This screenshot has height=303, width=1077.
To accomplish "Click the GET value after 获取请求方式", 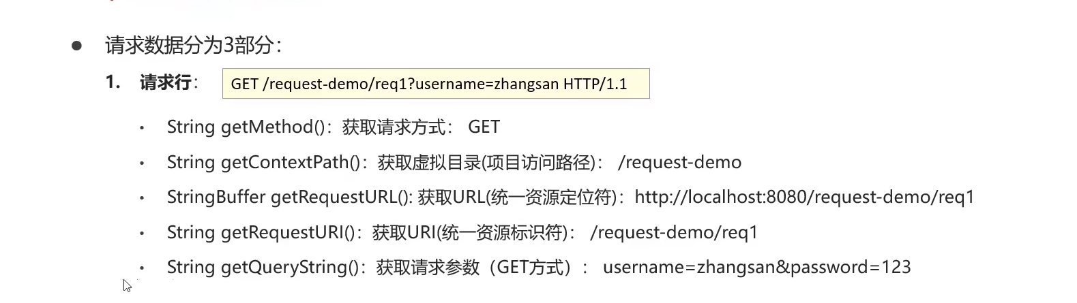I will (x=484, y=127).
